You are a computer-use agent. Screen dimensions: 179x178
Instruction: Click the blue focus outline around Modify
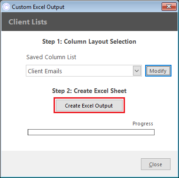pyautogui.click(x=158, y=66)
